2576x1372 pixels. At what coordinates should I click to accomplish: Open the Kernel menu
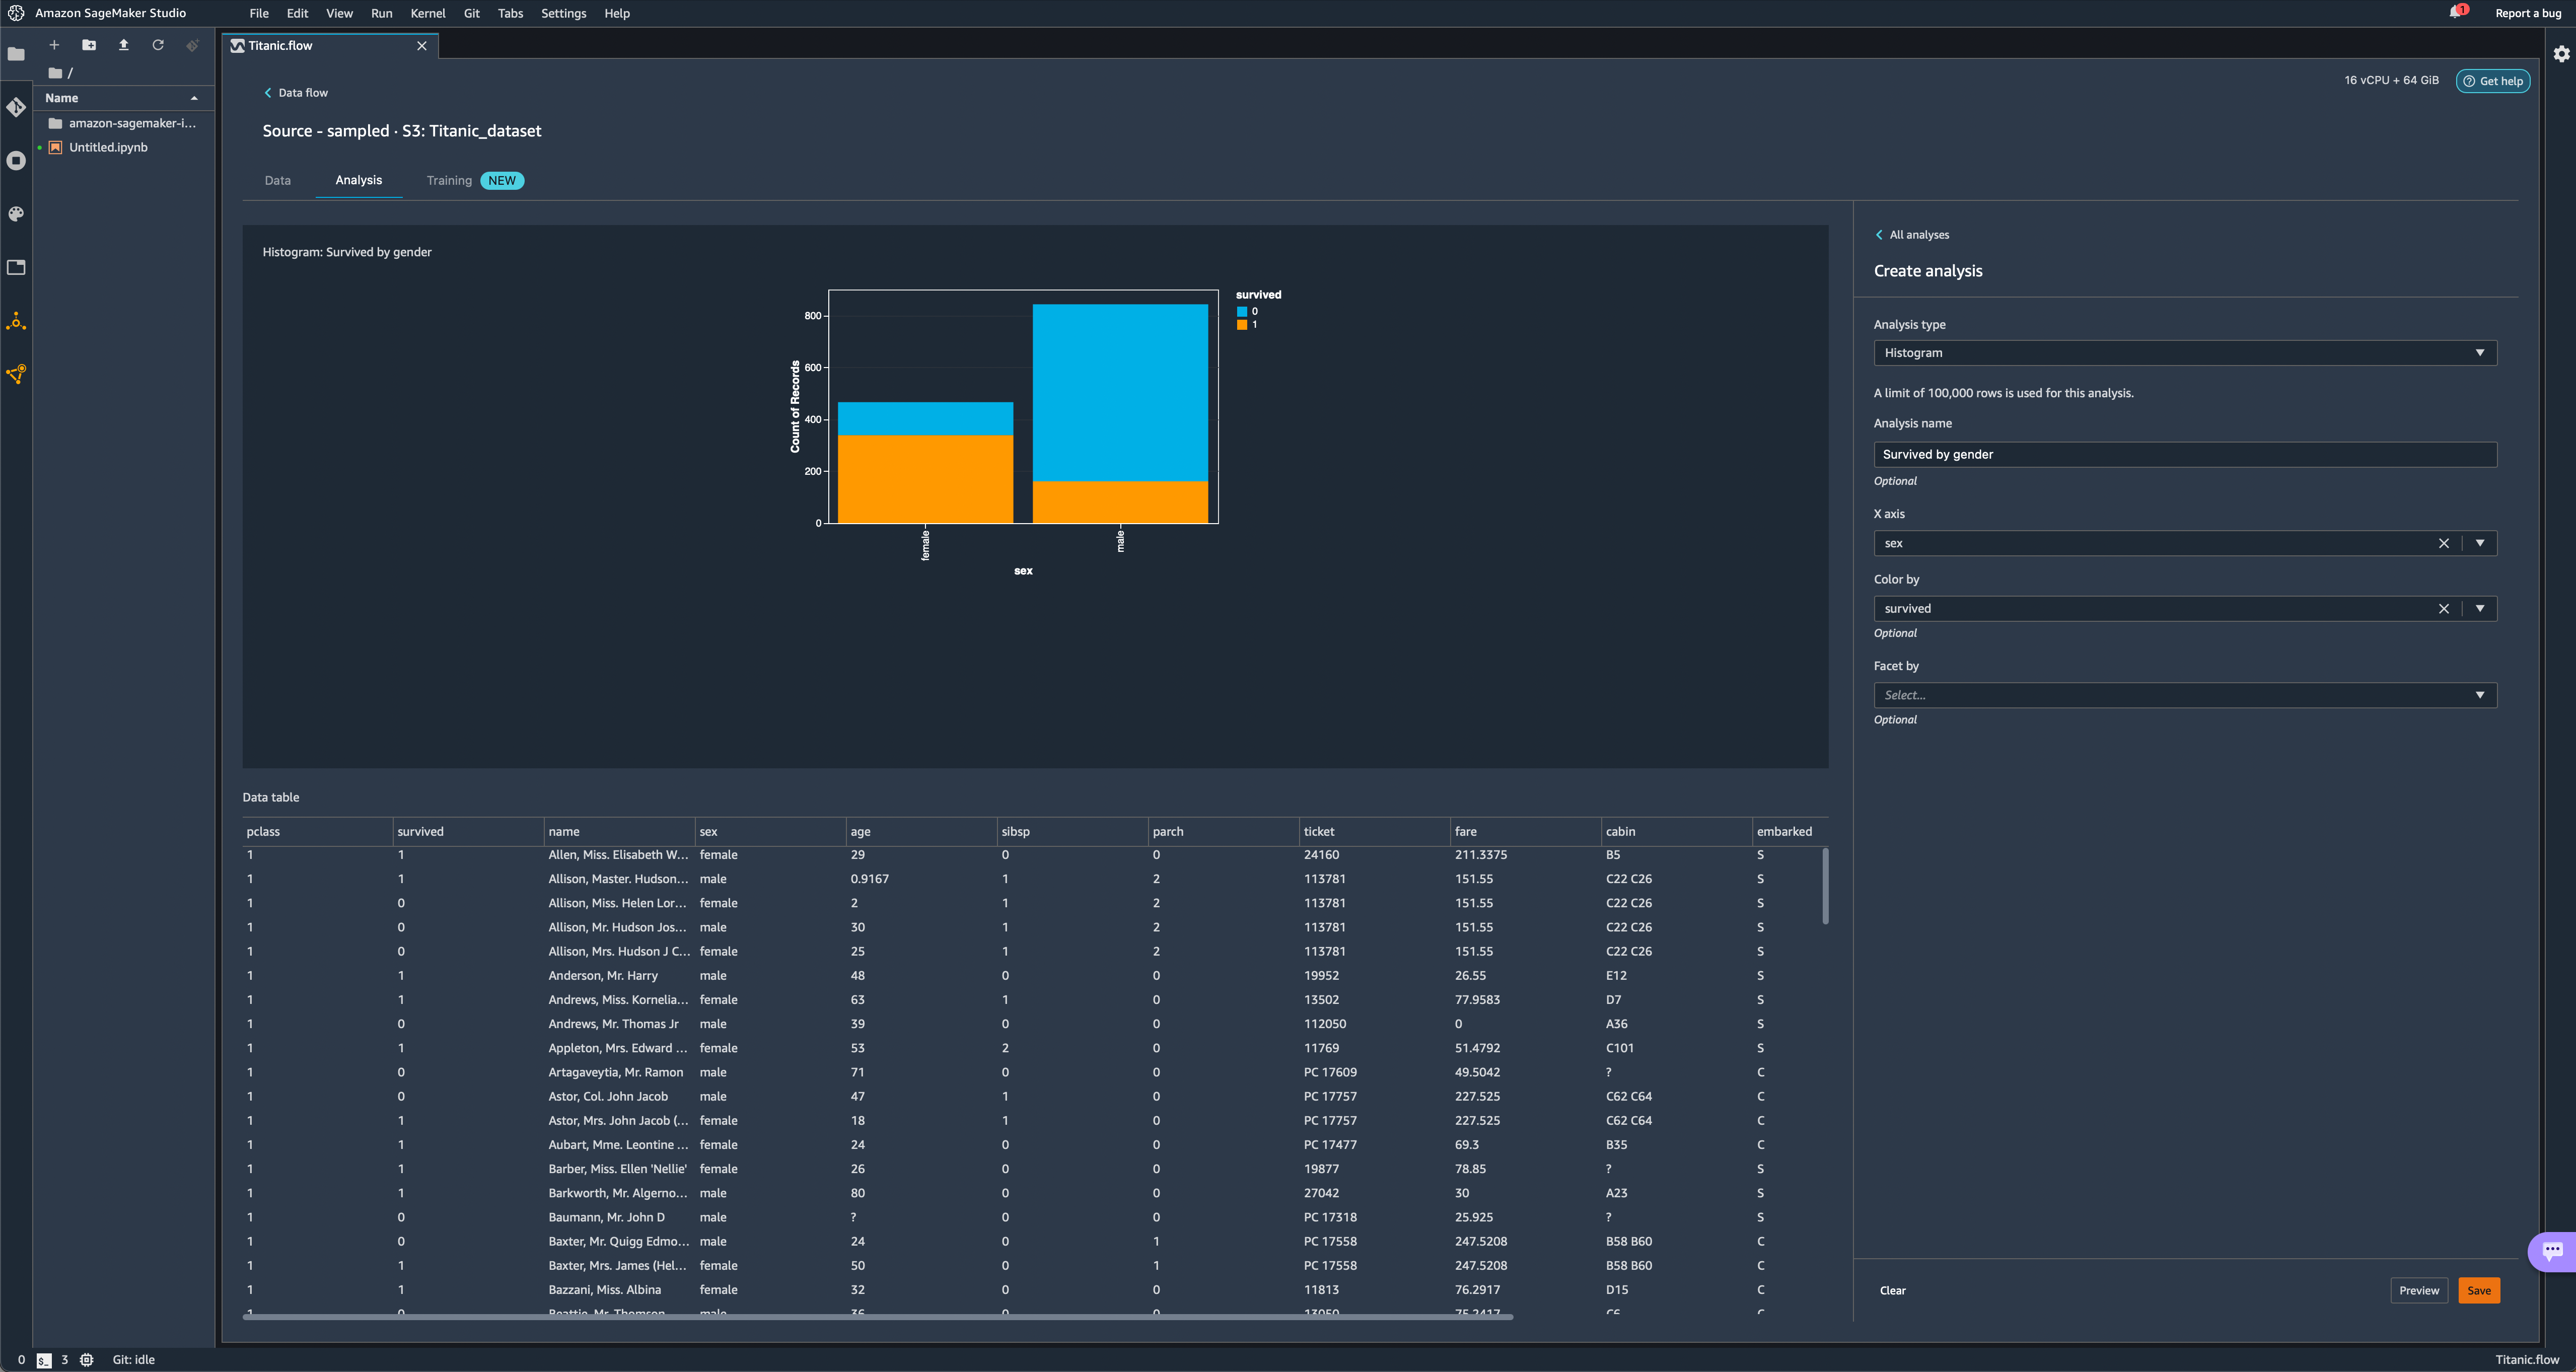[427, 13]
